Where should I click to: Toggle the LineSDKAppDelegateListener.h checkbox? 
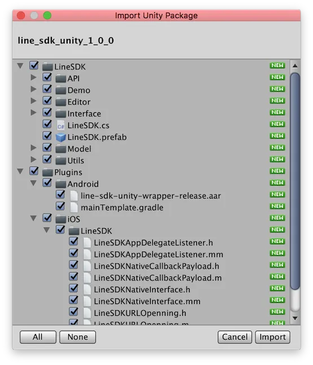(x=74, y=241)
